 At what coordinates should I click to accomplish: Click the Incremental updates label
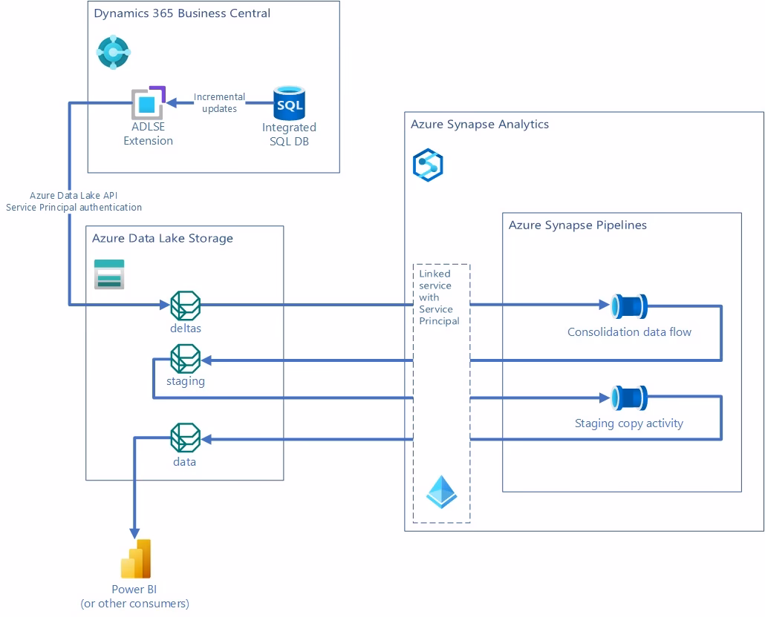[x=218, y=102]
